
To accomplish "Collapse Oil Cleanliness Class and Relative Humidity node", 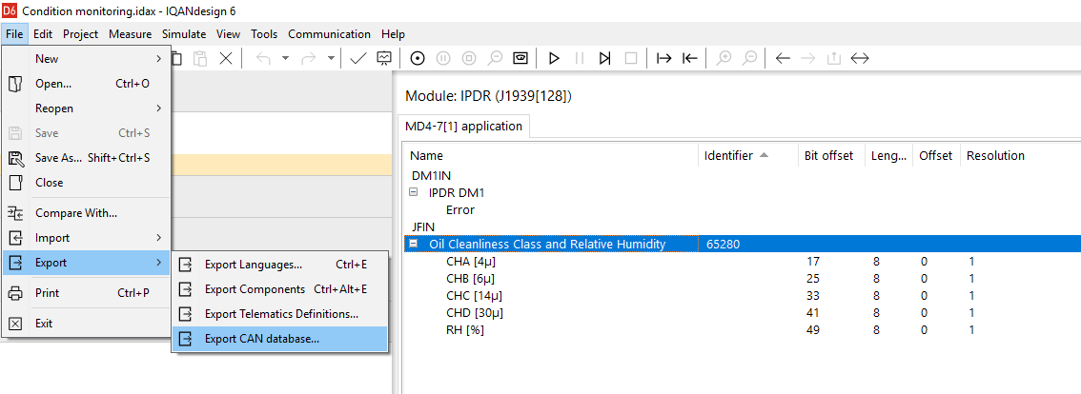I will (x=414, y=244).
